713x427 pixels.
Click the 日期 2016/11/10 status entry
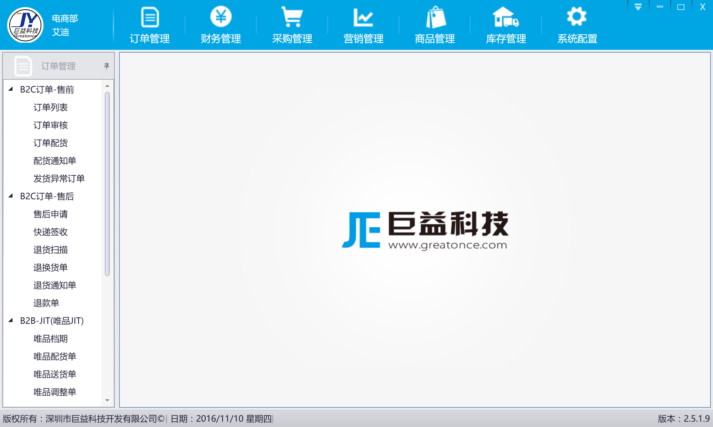221,418
